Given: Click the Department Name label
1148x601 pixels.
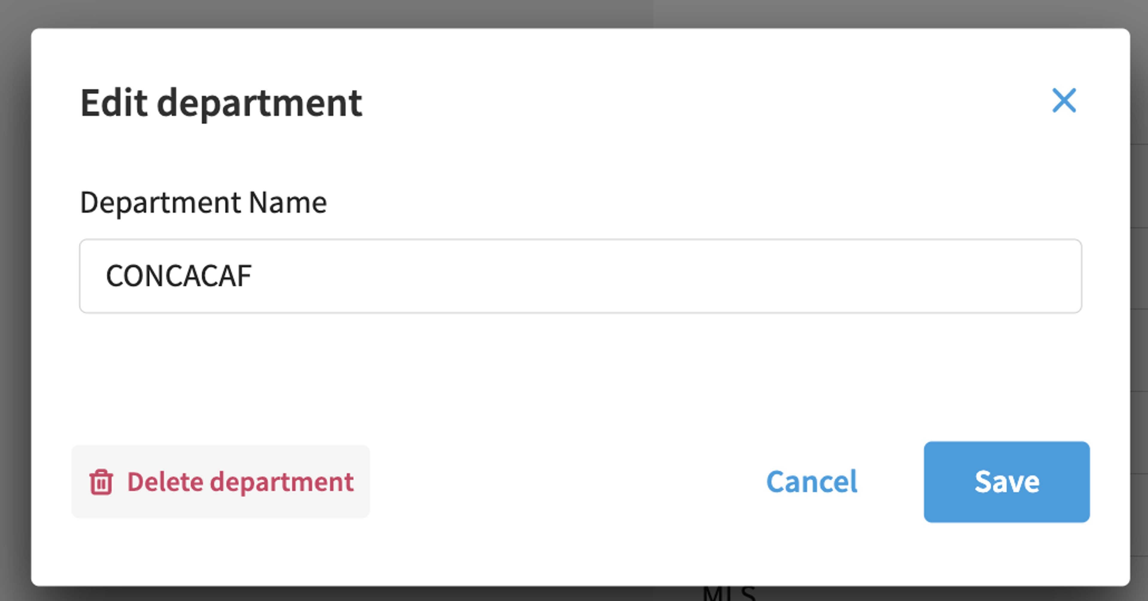Looking at the screenshot, I should 204,203.
